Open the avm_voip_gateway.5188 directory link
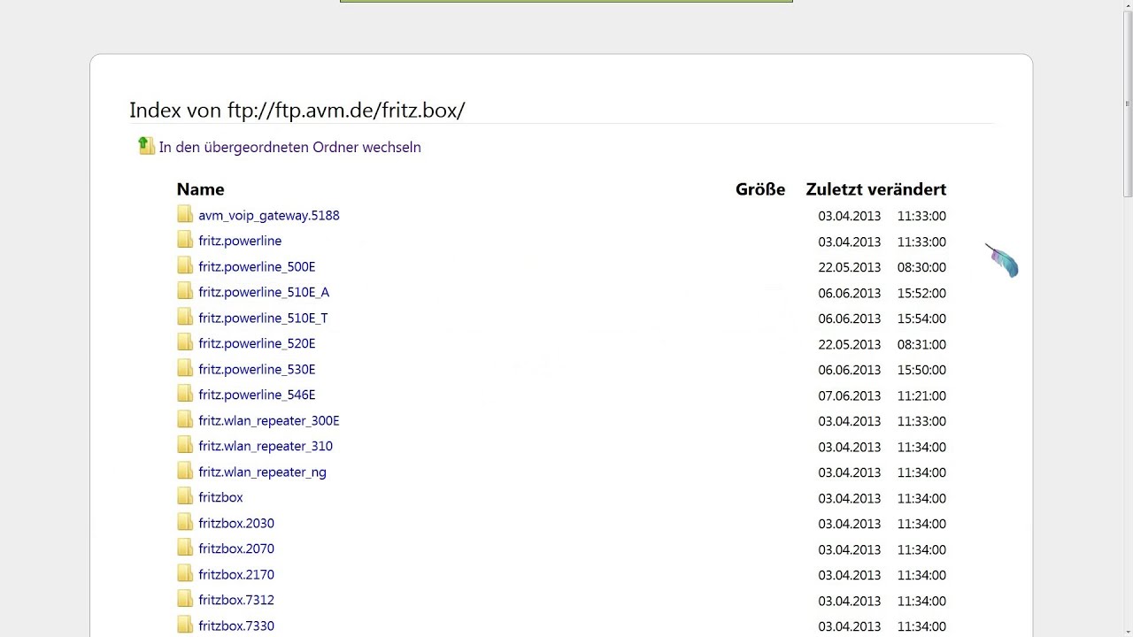The height and width of the screenshot is (637, 1133). pos(269,215)
